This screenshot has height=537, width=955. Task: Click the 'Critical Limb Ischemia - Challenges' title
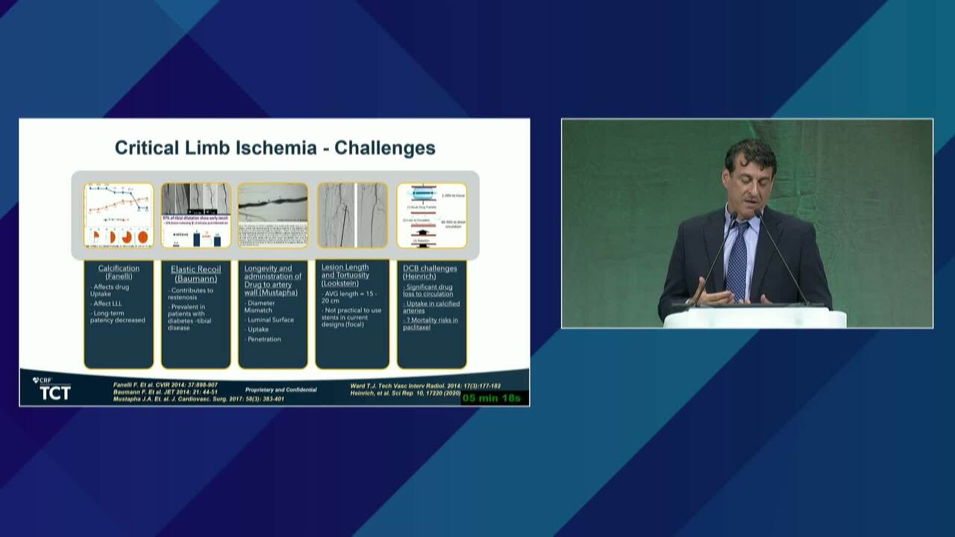275,148
